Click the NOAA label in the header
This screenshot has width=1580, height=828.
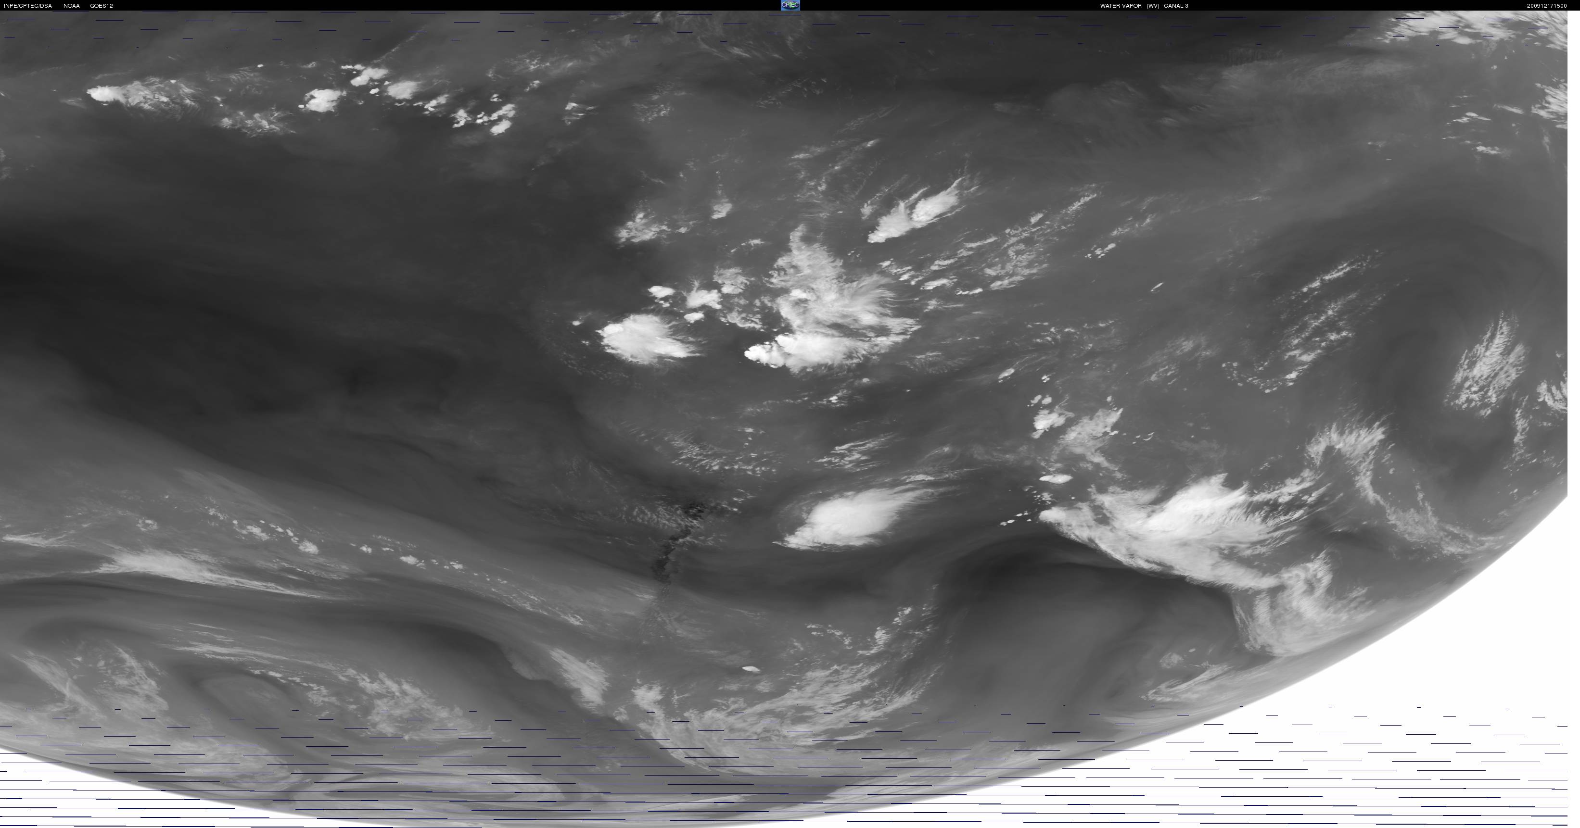click(x=72, y=5)
